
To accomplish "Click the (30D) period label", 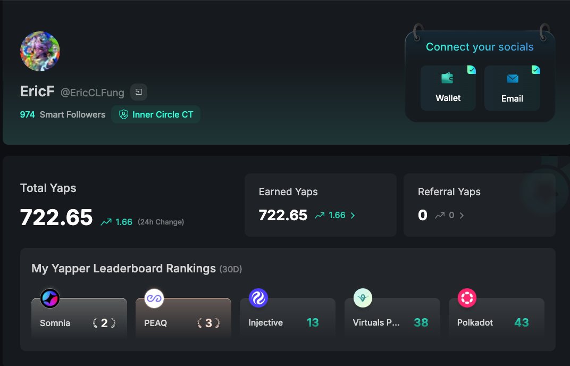I will [230, 269].
